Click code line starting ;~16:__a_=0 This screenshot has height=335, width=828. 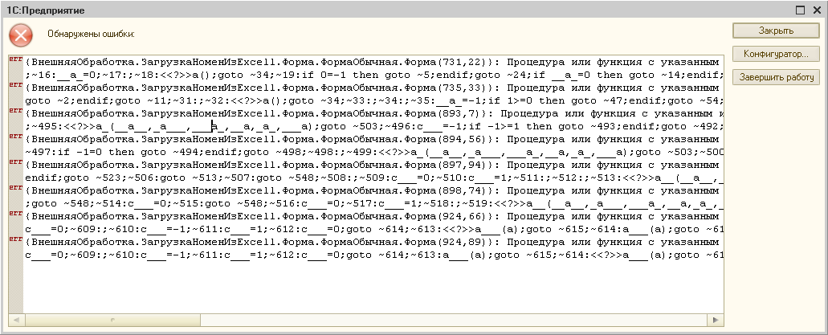[x=373, y=75]
